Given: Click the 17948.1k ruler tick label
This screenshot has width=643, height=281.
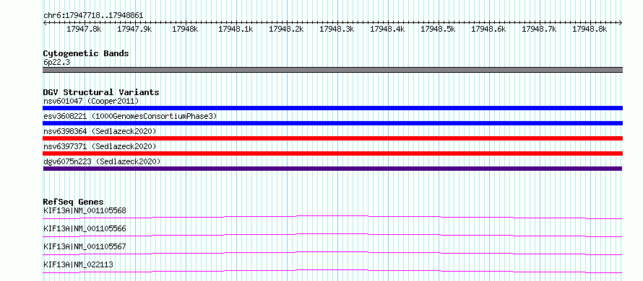Looking at the screenshot, I should [x=236, y=29].
